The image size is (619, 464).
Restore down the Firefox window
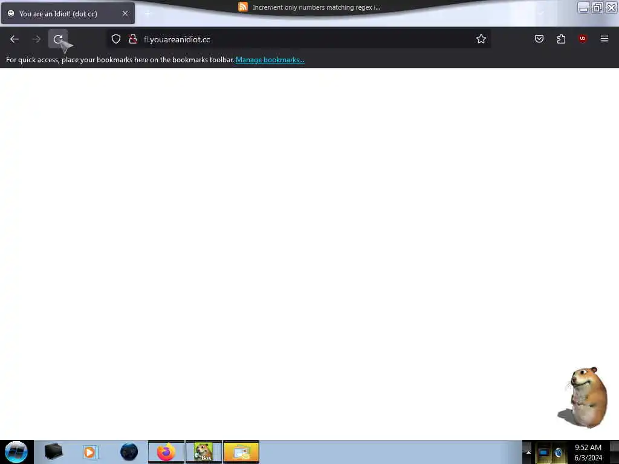[x=597, y=7]
